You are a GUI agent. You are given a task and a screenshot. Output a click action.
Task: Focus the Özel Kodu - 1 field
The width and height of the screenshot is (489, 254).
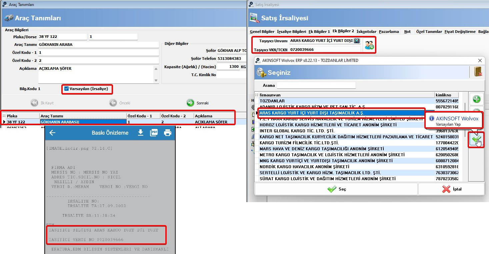pos(98,53)
